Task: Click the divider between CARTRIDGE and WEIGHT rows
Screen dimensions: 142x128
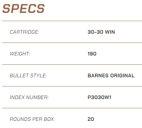Action: 72,43
